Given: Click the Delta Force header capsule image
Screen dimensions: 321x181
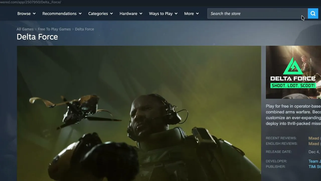Looking at the screenshot, I should (293, 72).
